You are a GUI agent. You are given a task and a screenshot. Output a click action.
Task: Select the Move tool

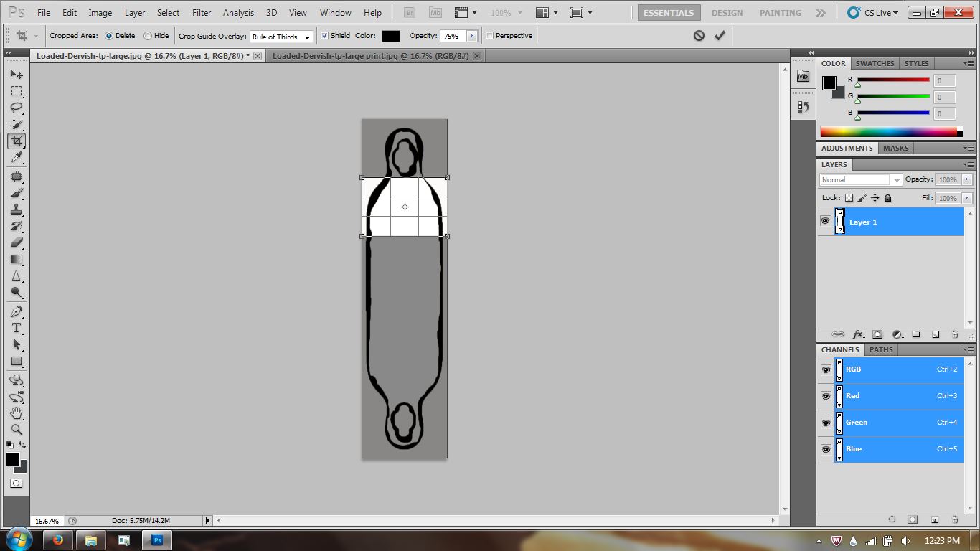[17, 74]
